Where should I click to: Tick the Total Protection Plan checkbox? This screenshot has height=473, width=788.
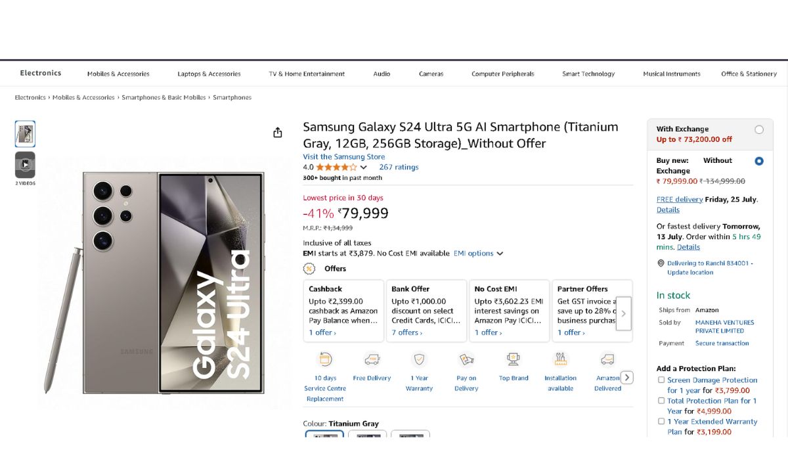(661, 401)
